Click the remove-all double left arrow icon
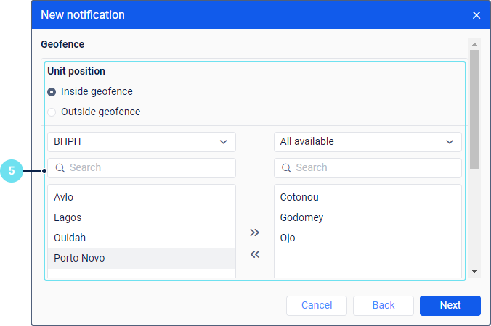The height and width of the screenshot is (326, 491). click(x=254, y=254)
